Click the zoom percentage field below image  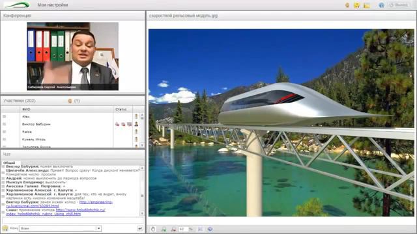(x=184, y=229)
